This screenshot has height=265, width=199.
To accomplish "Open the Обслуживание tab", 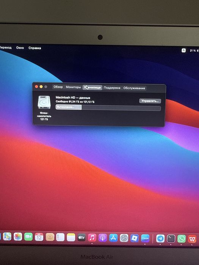I will point(134,88).
